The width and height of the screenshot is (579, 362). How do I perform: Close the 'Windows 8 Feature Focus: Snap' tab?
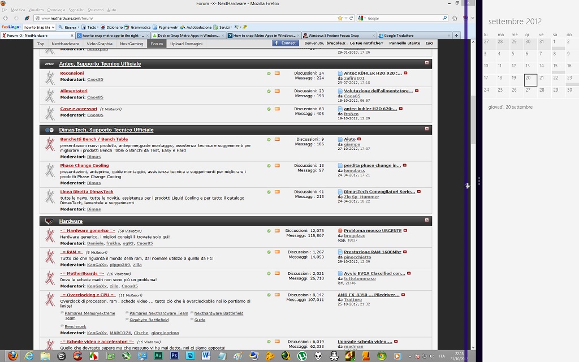tap(373, 36)
